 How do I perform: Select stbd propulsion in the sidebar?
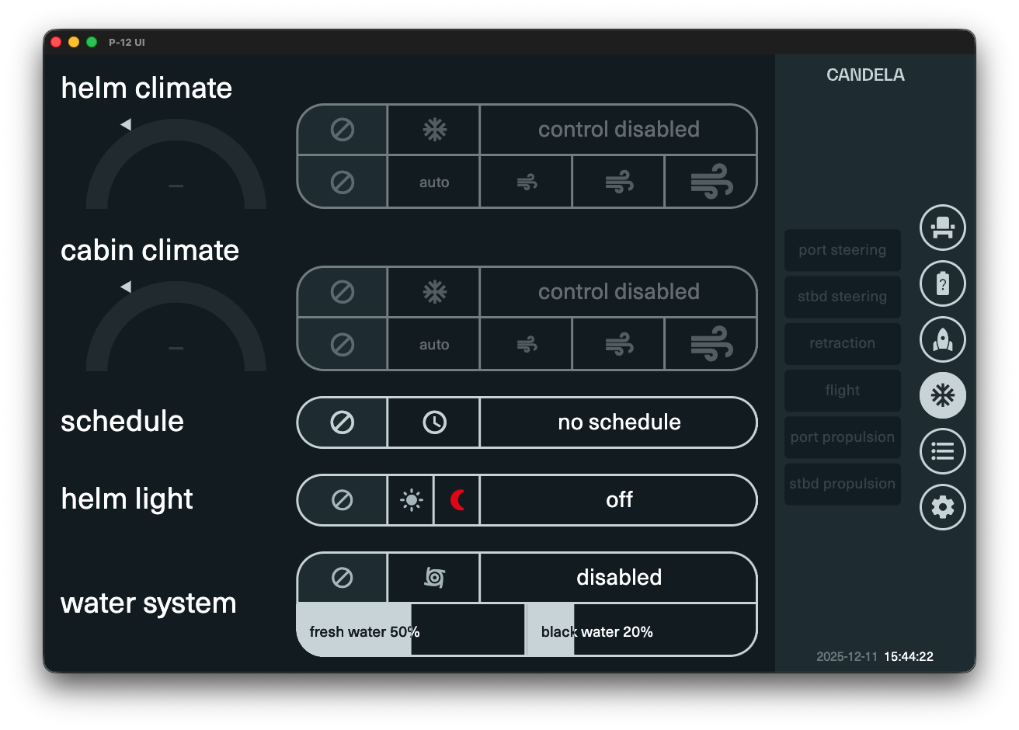(x=842, y=484)
